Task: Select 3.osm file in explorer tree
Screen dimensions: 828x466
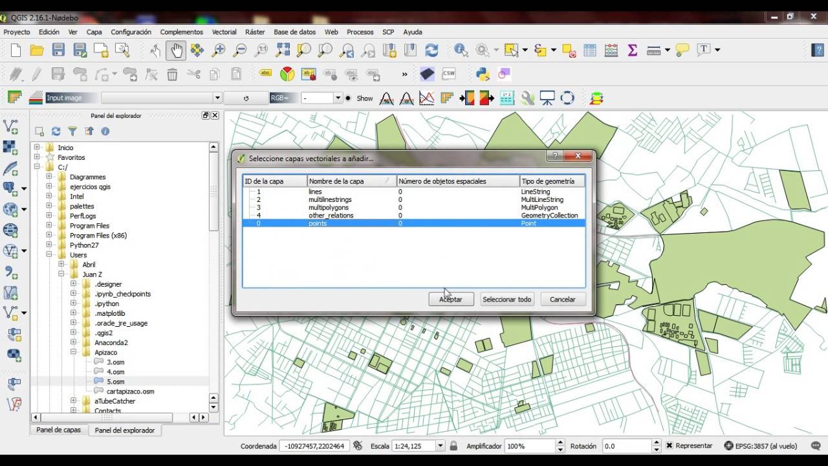Action: click(x=115, y=362)
